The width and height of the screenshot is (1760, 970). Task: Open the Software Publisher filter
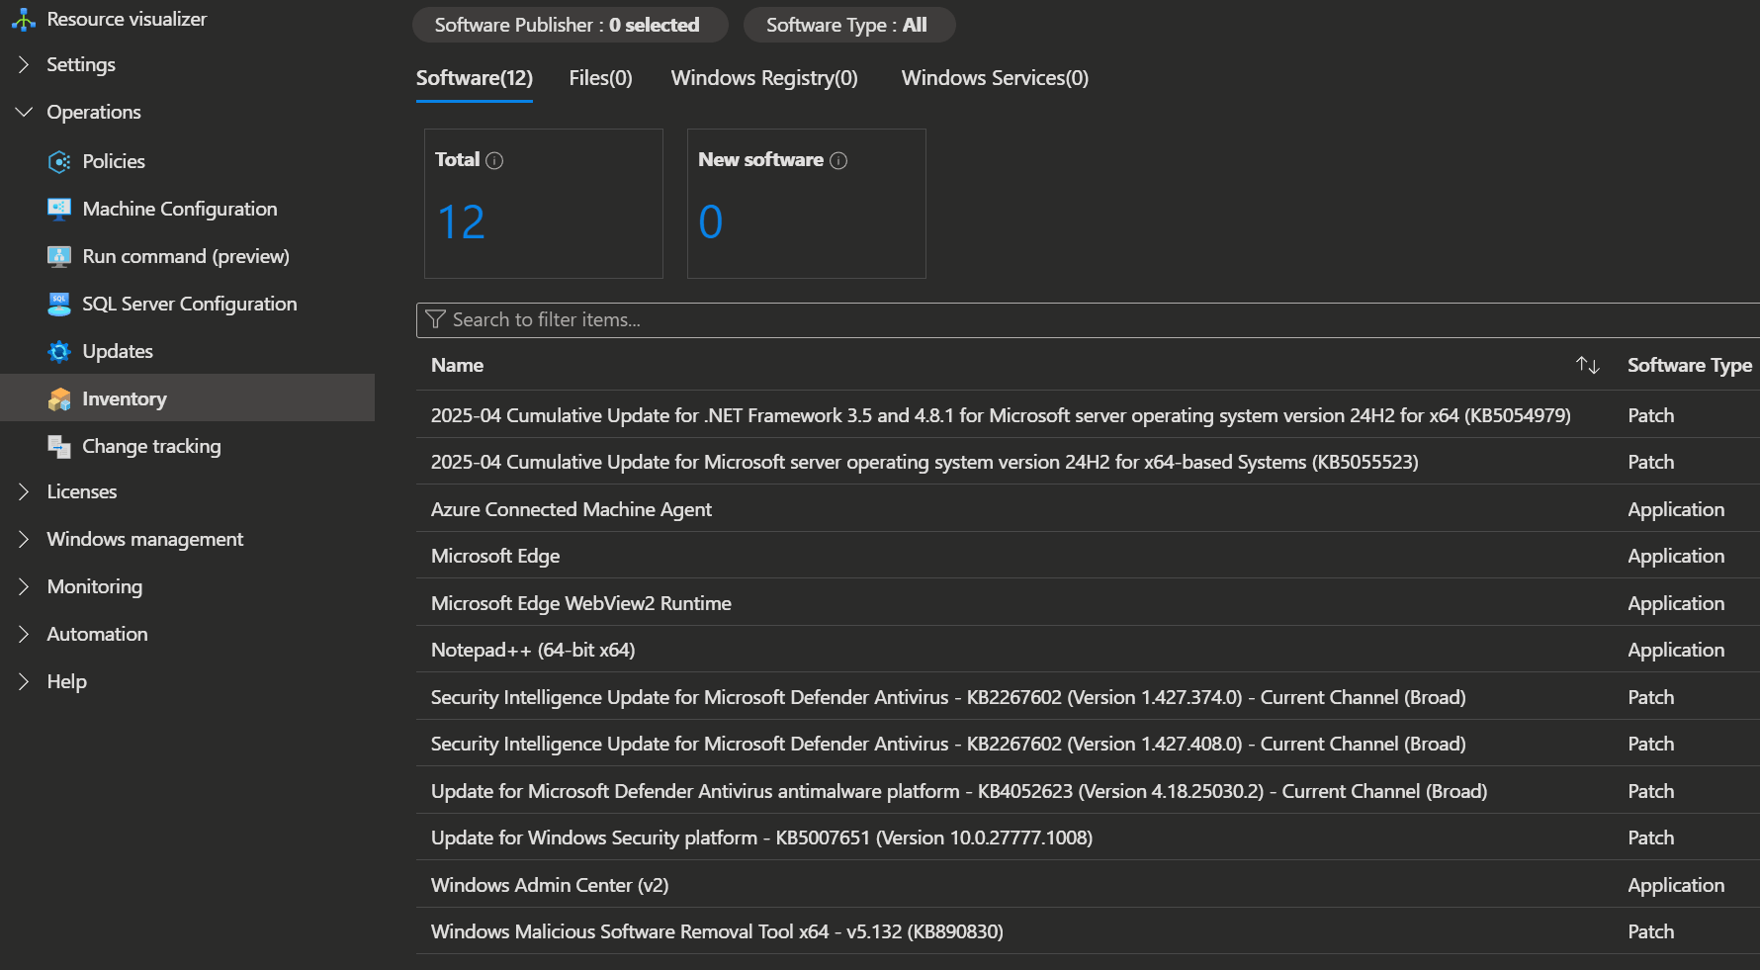tap(570, 25)
